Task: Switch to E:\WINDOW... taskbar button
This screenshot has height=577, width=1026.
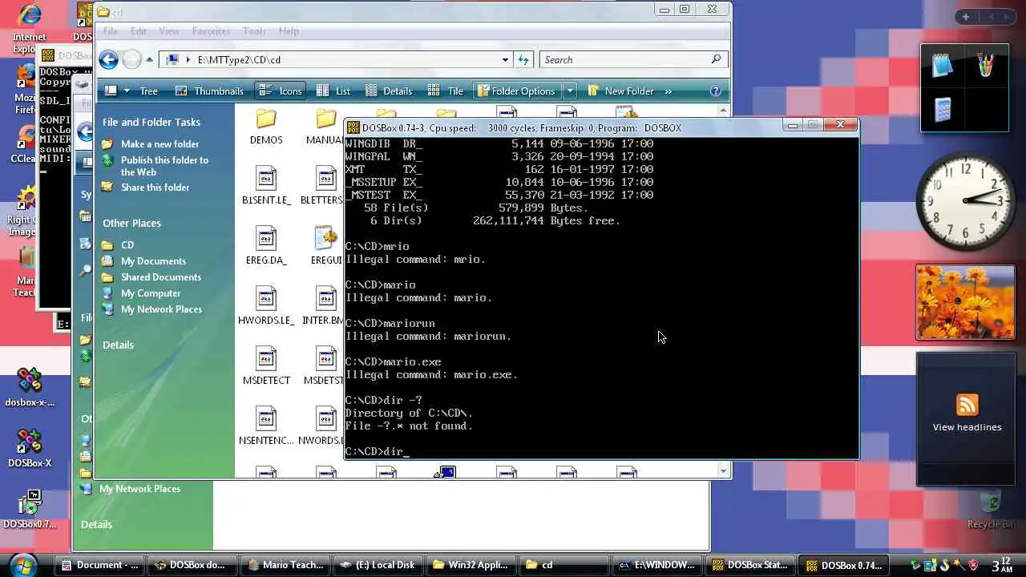Action: 657,565
